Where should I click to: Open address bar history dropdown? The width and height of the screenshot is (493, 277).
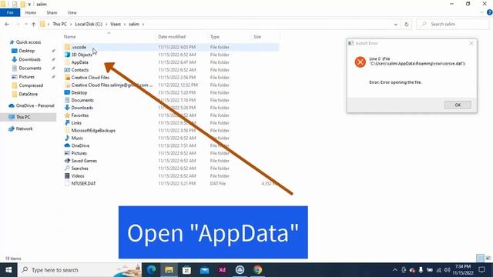[395, 24]
